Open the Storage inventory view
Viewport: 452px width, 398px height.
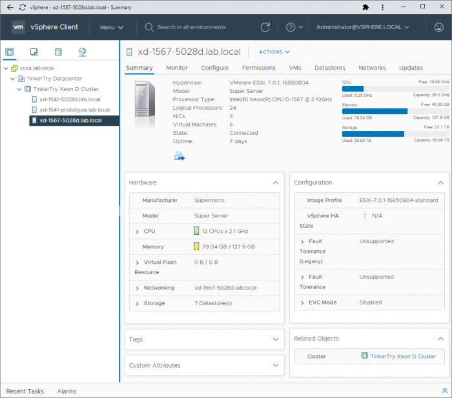pyautogui.click(x=58, y=52)
